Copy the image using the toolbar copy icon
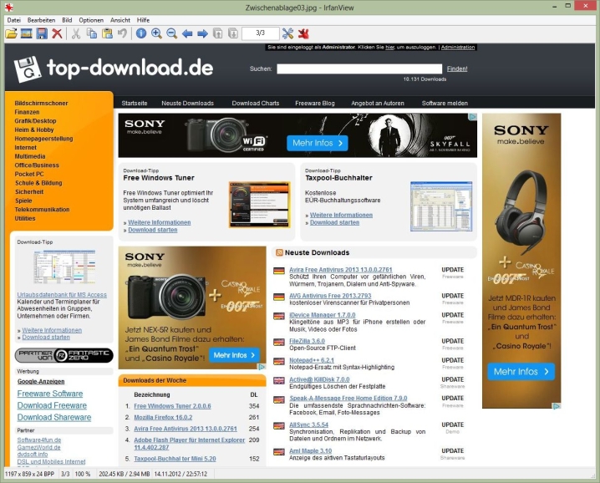 91,33
